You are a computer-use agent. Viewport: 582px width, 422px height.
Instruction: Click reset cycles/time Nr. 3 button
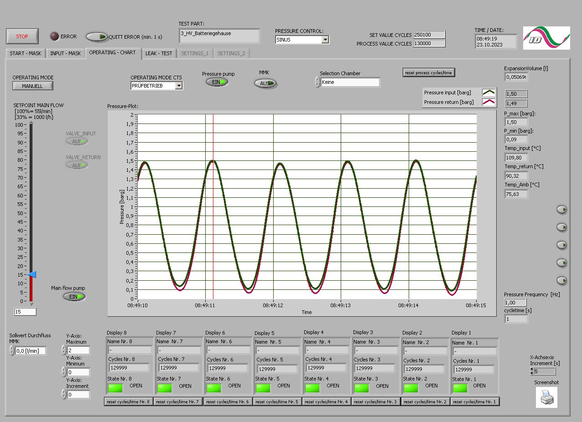pyautogui.click(x=376, y=402)
